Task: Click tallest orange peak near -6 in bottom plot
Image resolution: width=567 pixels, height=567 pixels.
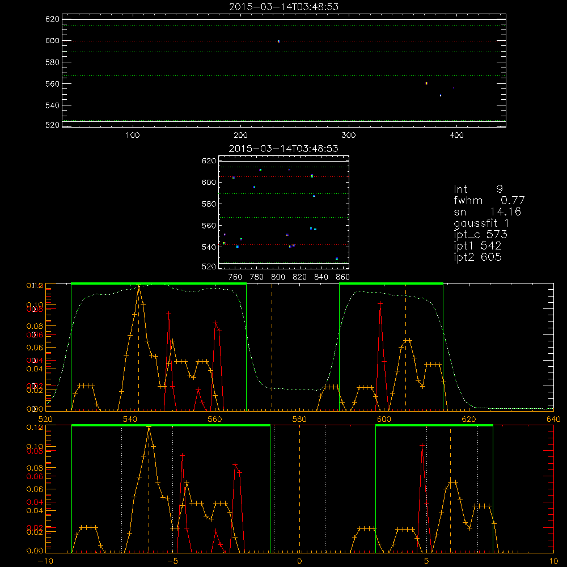Action: point(149,429)
